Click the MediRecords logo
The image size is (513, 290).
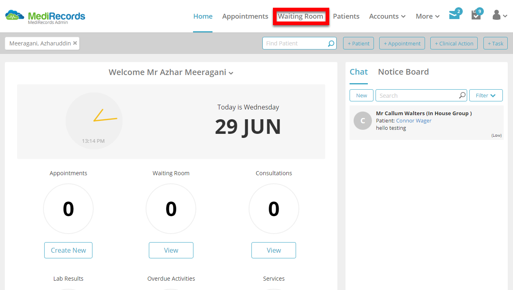pyautogui.click(x=45, y=17)
